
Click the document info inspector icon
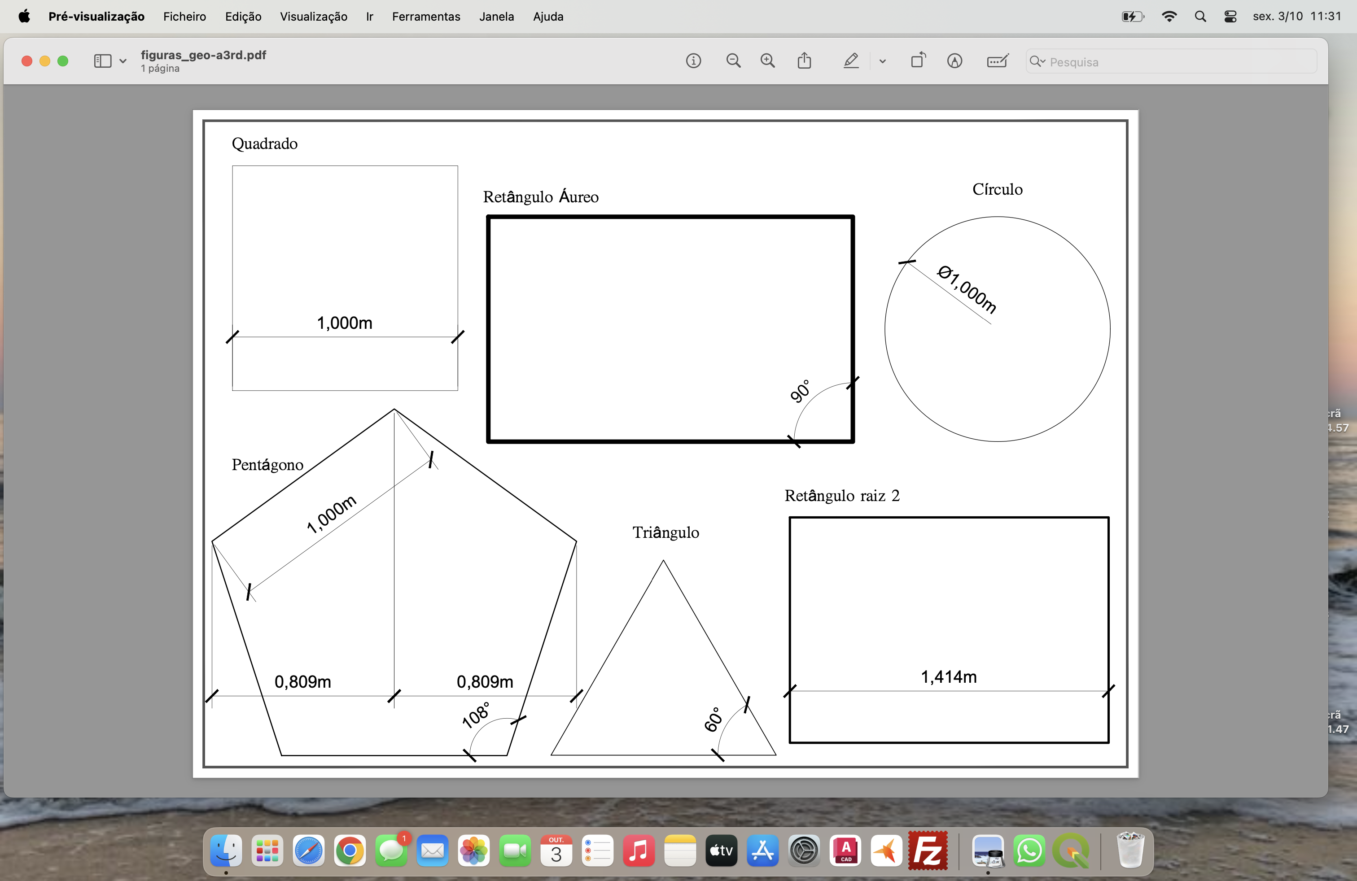693,61
